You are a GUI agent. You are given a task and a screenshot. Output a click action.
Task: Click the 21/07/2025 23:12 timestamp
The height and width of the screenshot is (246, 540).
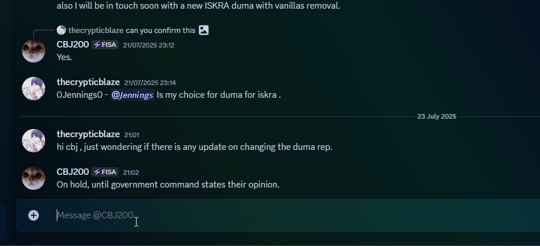pos(149,45)
